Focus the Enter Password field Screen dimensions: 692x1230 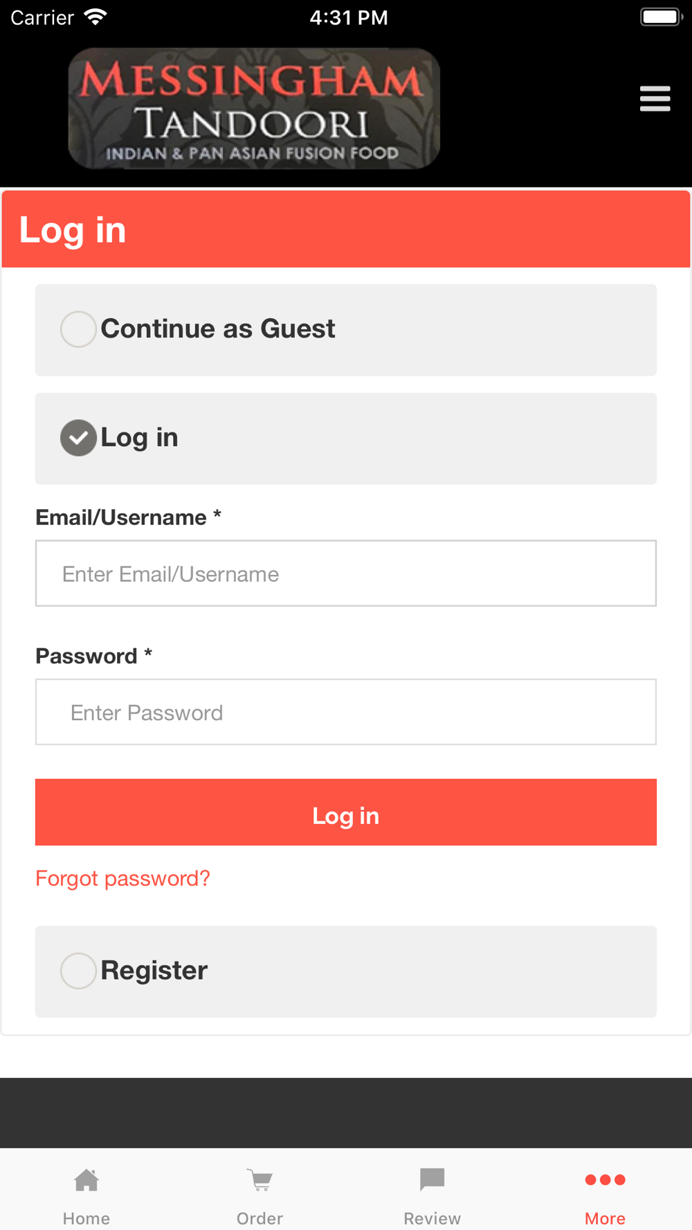pos(346,712)
